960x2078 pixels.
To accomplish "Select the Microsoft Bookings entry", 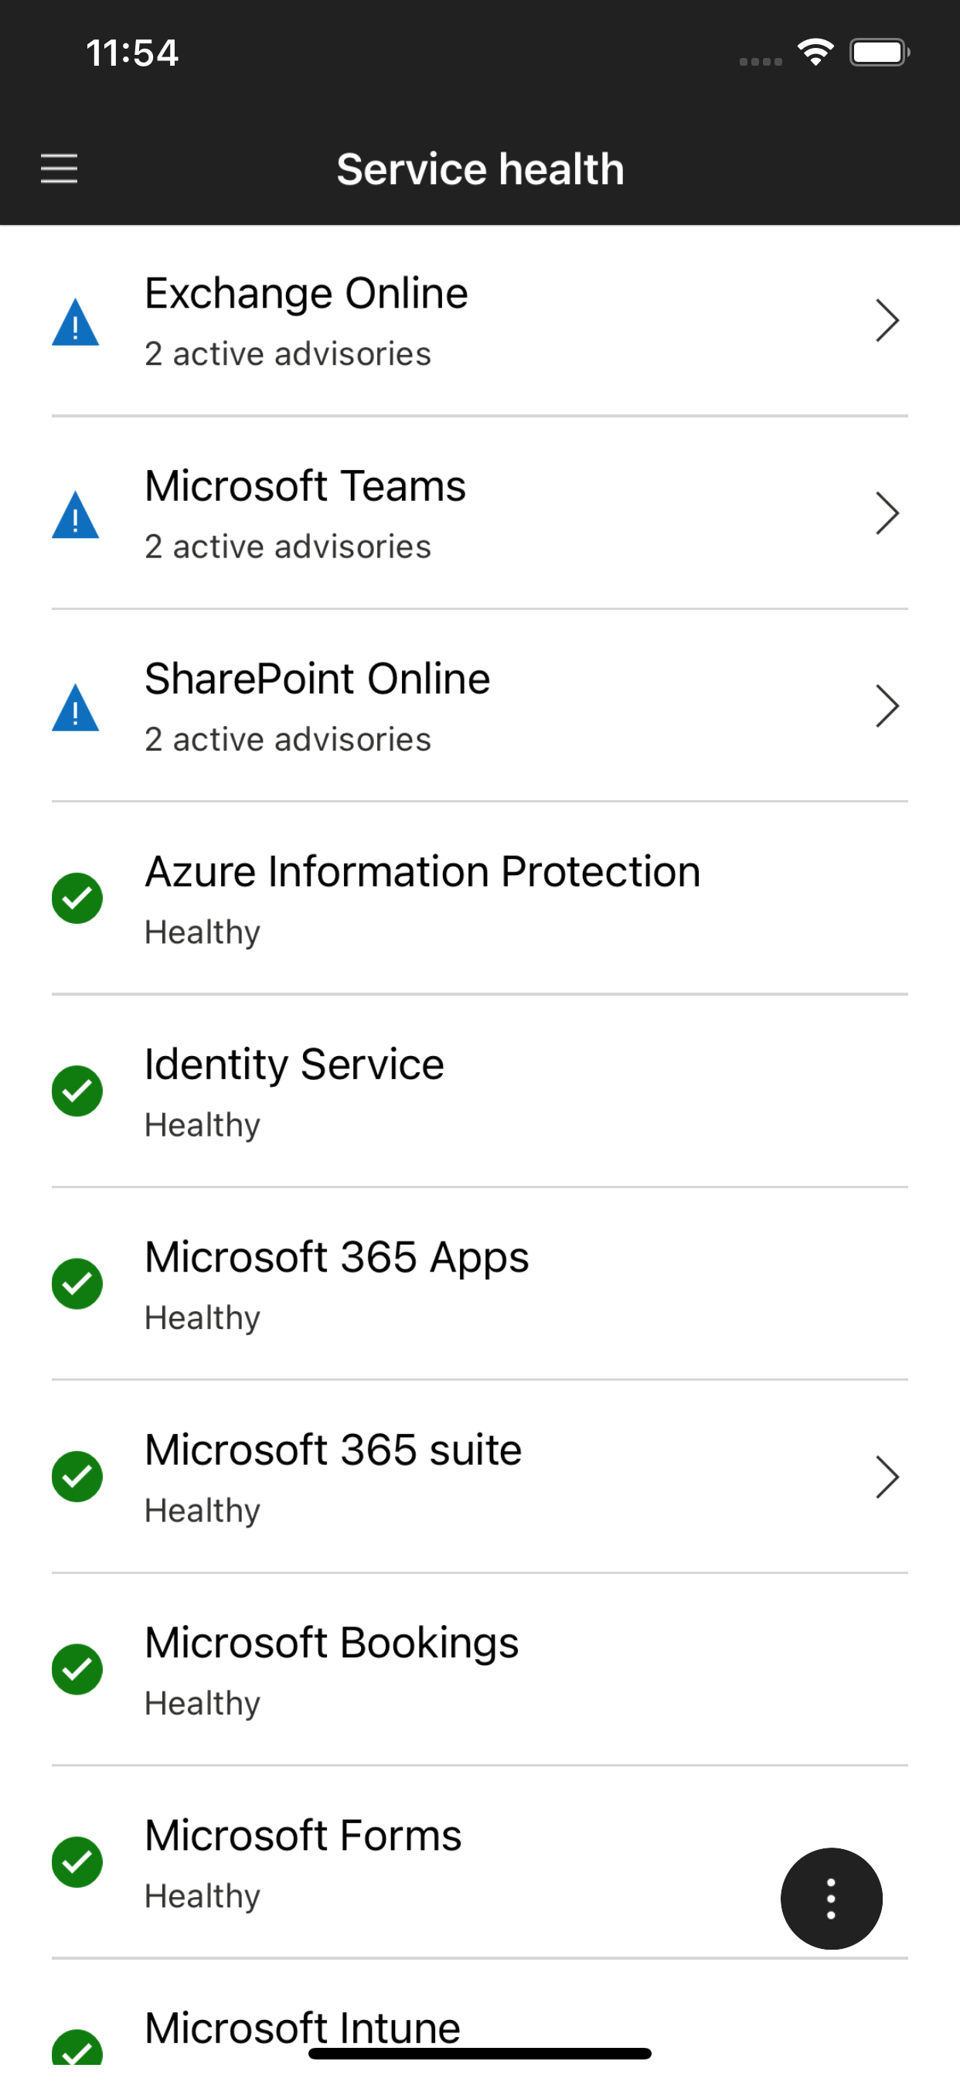I will (x=480, y=1670).
